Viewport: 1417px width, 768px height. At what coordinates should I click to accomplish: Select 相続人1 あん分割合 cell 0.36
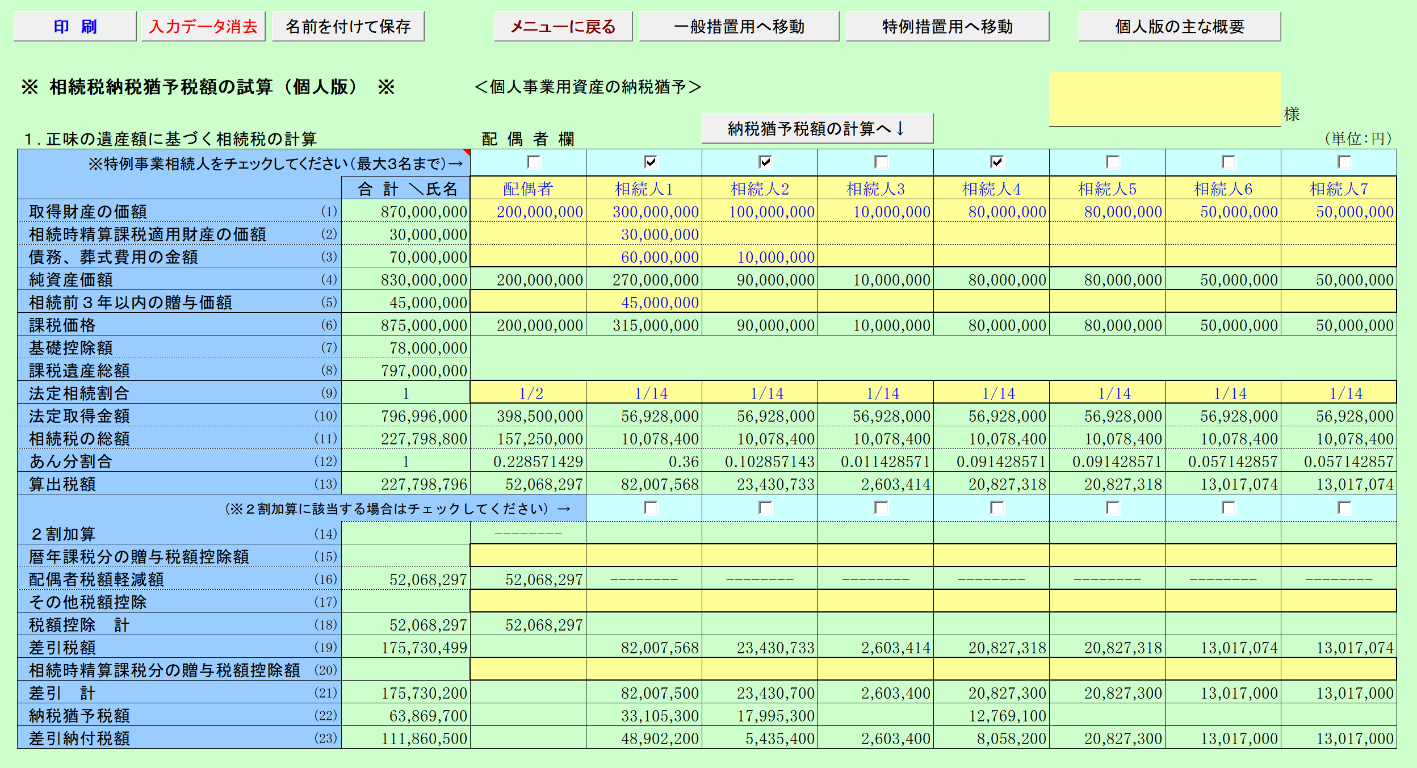click(644, 460)
